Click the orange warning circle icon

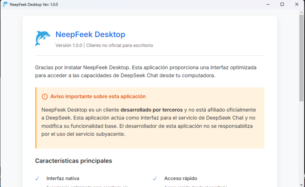(45, 97)
